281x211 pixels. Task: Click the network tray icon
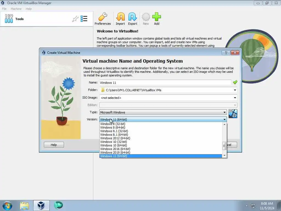coord(253,206)
